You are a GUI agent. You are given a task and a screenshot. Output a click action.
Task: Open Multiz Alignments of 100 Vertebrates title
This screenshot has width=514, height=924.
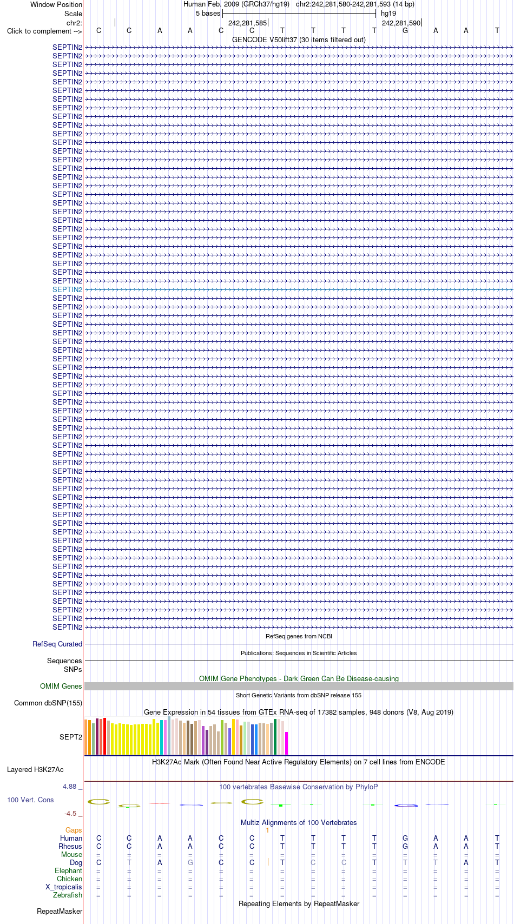coord(299,822)
